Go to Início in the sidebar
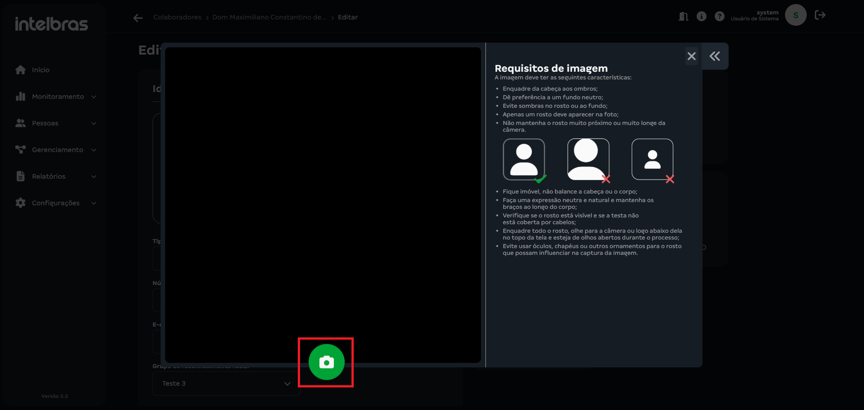864x410 pixels. tap(41, 70)
